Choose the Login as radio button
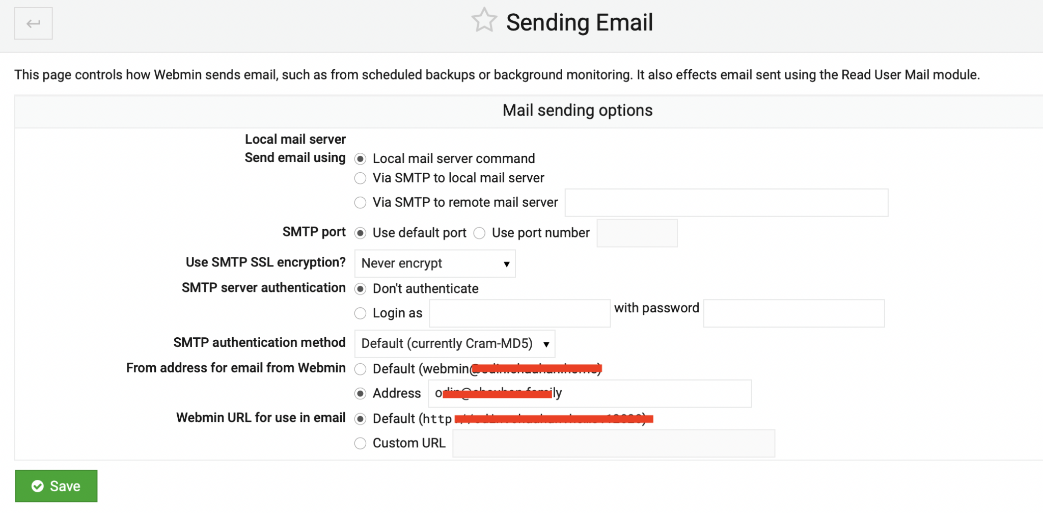Viewport: 1043px width, 513px height. coord(360,313)
